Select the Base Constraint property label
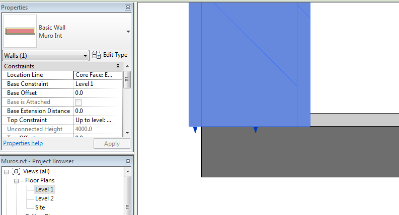The width and height of the screenshot is (399, 215). [x=28, y=84]
